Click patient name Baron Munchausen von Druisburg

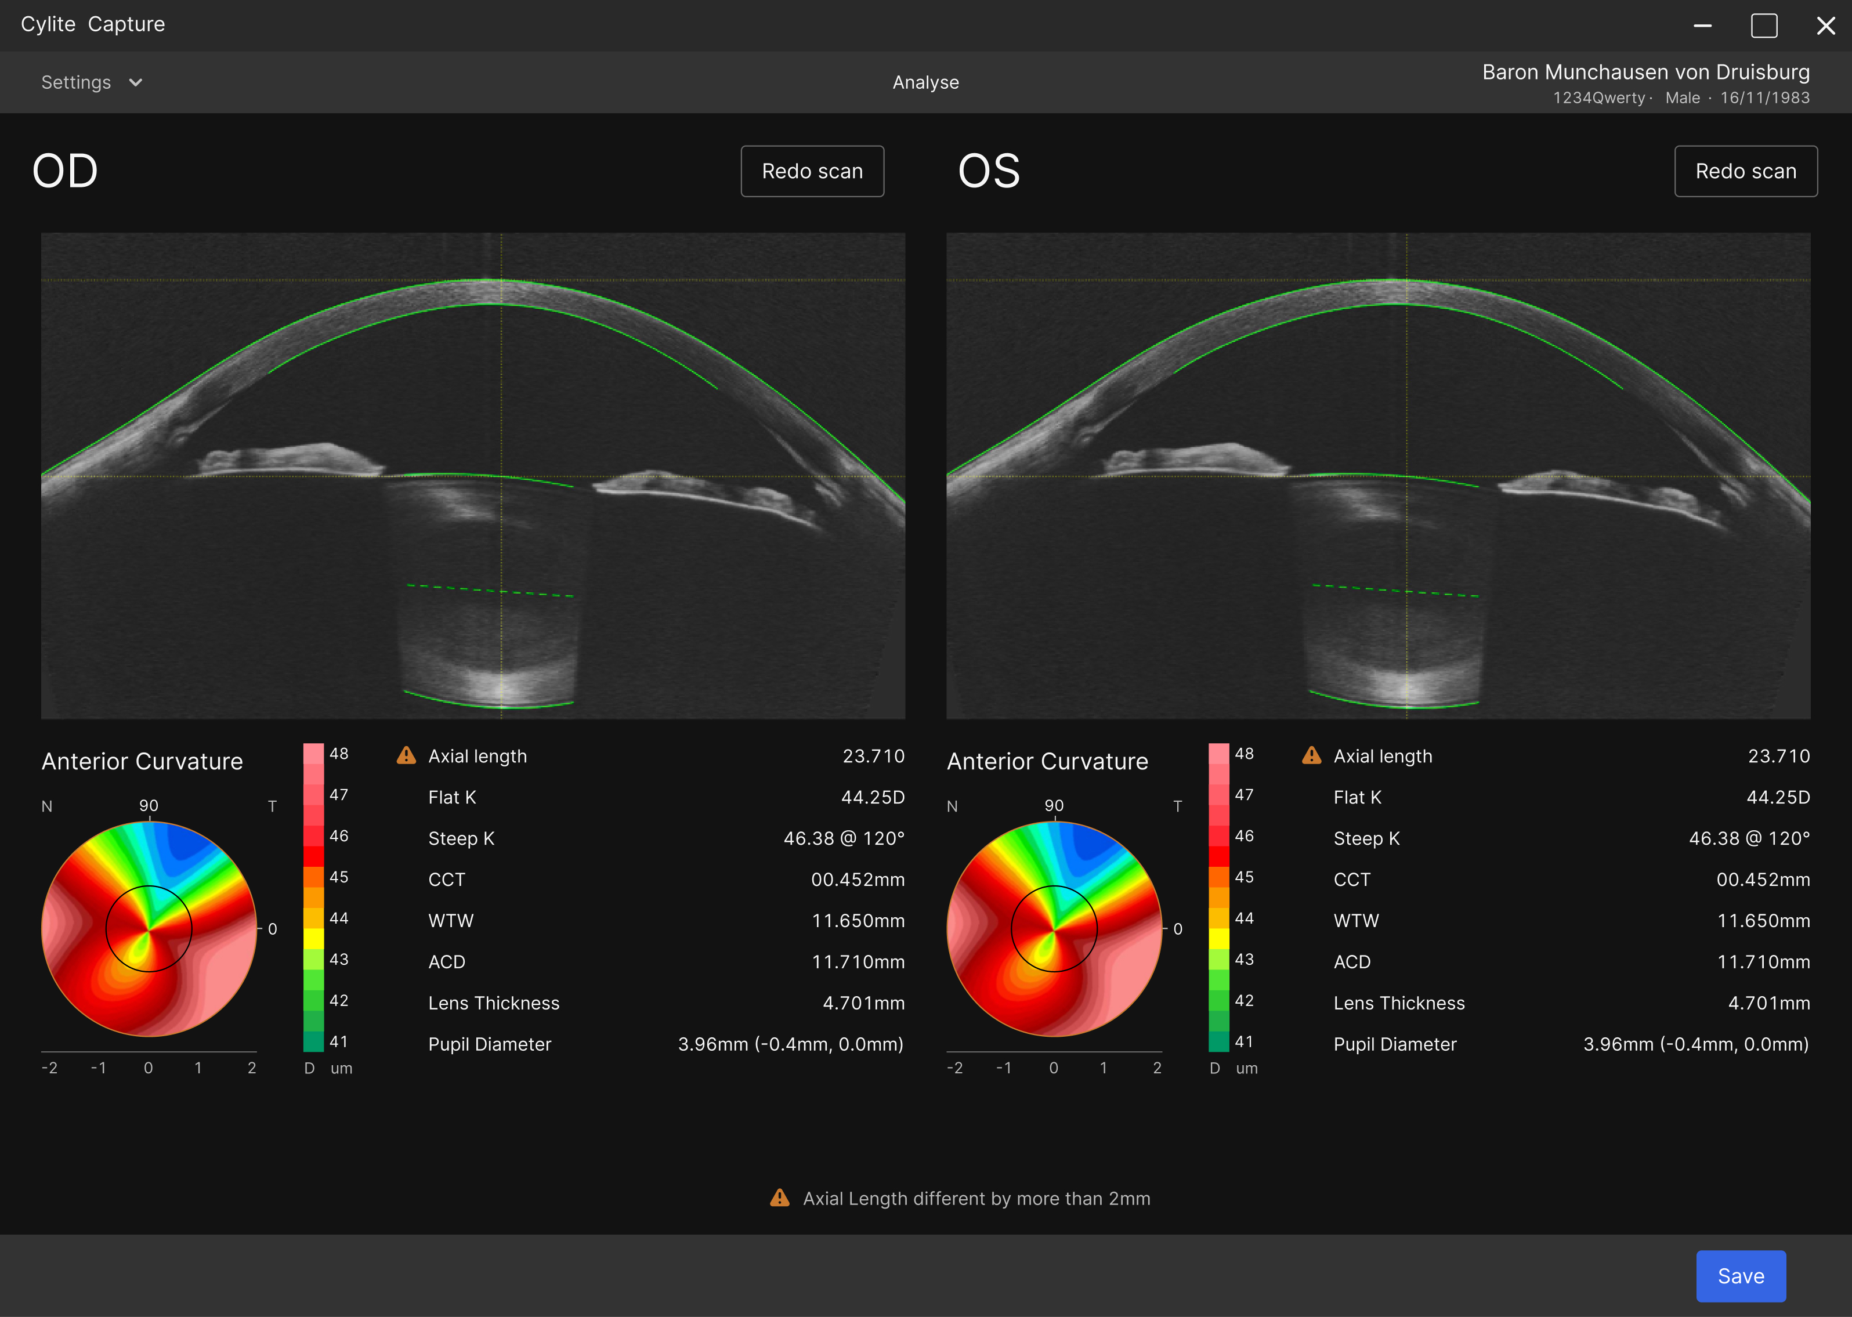coord(1645,72)
